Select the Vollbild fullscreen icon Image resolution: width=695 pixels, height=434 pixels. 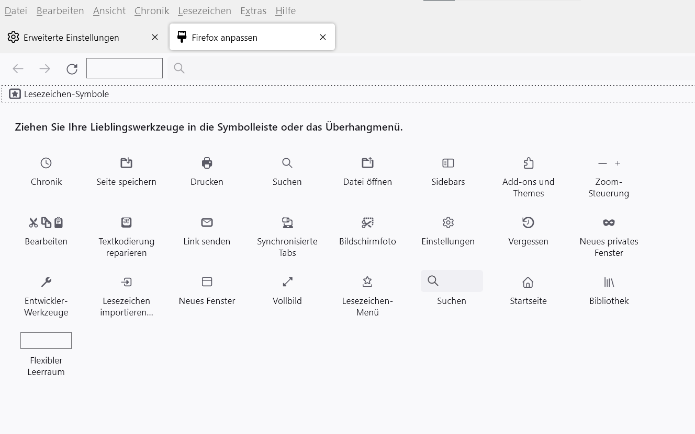tap(287, 282)
